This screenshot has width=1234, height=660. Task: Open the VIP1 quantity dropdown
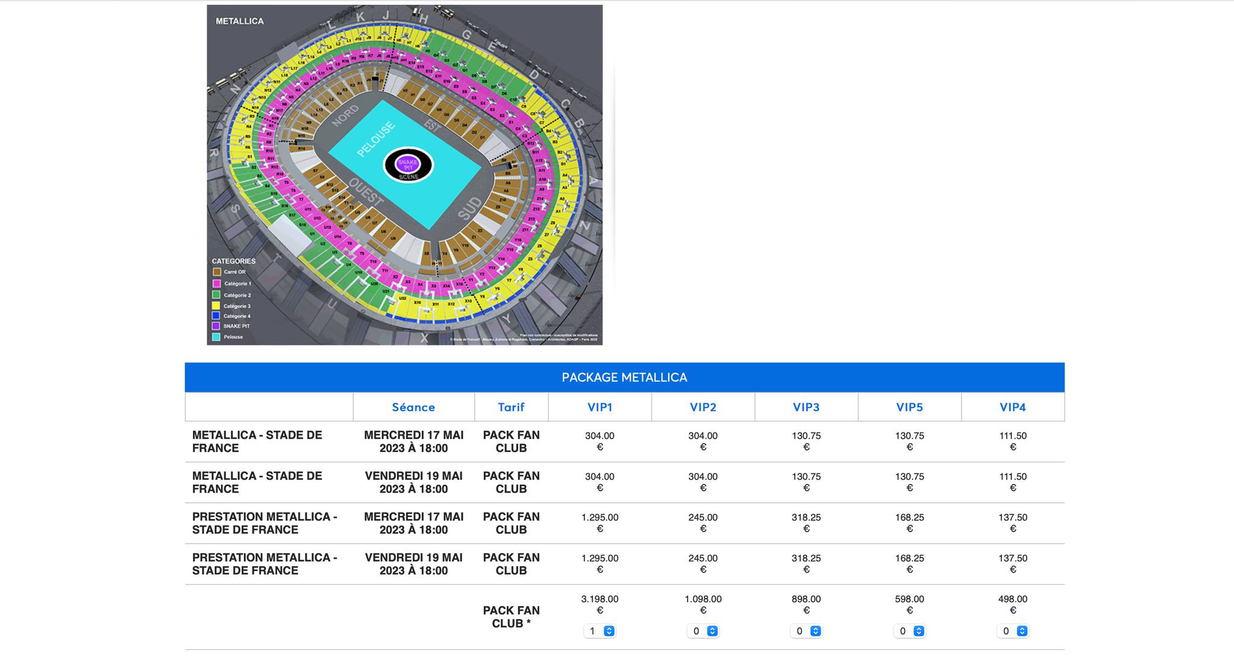(x=600, y=631)
